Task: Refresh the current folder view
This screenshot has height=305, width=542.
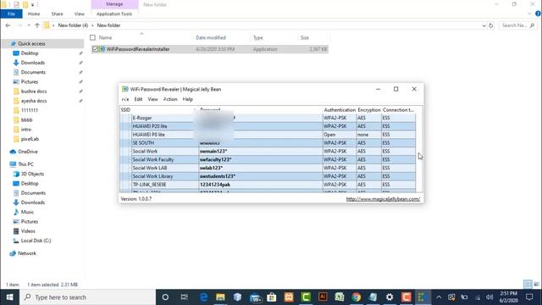Action: pos(491,25)
